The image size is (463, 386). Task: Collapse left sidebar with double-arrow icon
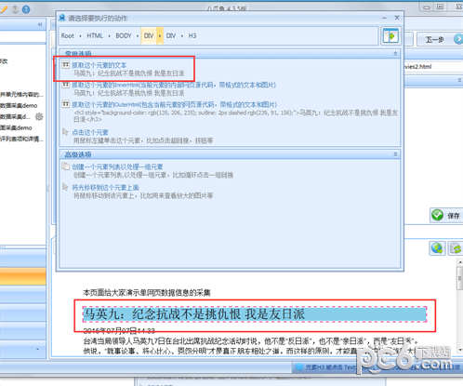tap(40, 24)
